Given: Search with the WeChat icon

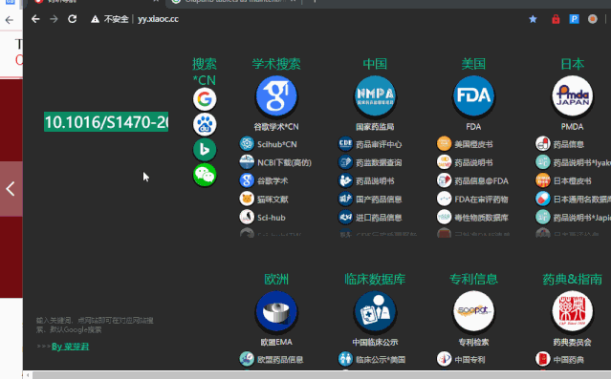Looking at the screenshot, I should coord(205,175).
